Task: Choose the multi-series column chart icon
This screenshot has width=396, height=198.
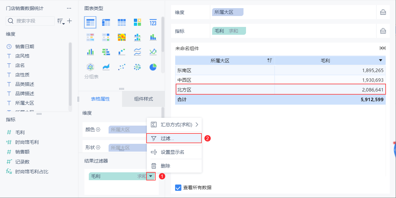Action: tap(90, 52)
